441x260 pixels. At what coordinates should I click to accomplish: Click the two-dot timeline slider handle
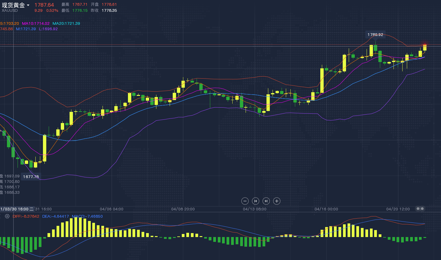coord(420,209)
